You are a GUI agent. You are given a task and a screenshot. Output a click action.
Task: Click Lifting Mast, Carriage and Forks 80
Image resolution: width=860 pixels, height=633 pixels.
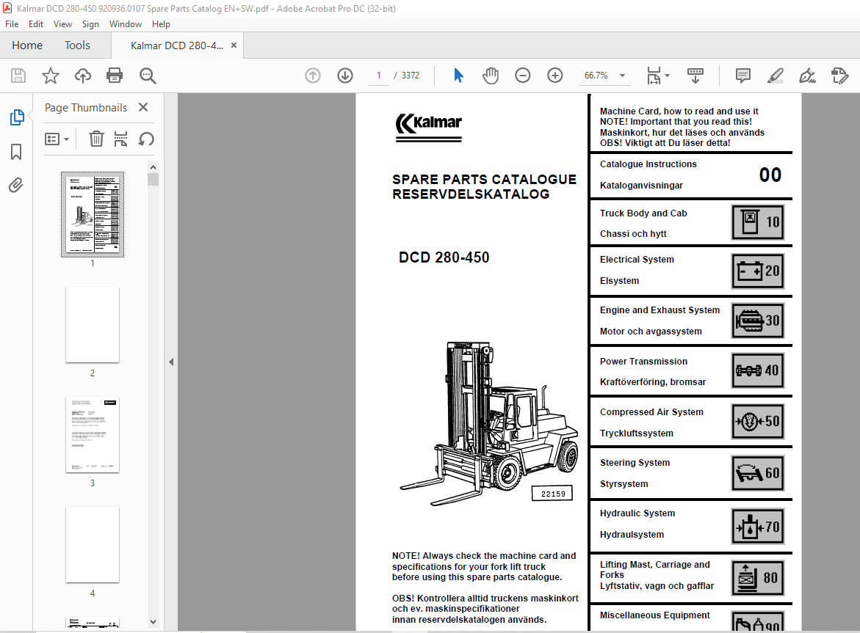(x=691, y=577)
